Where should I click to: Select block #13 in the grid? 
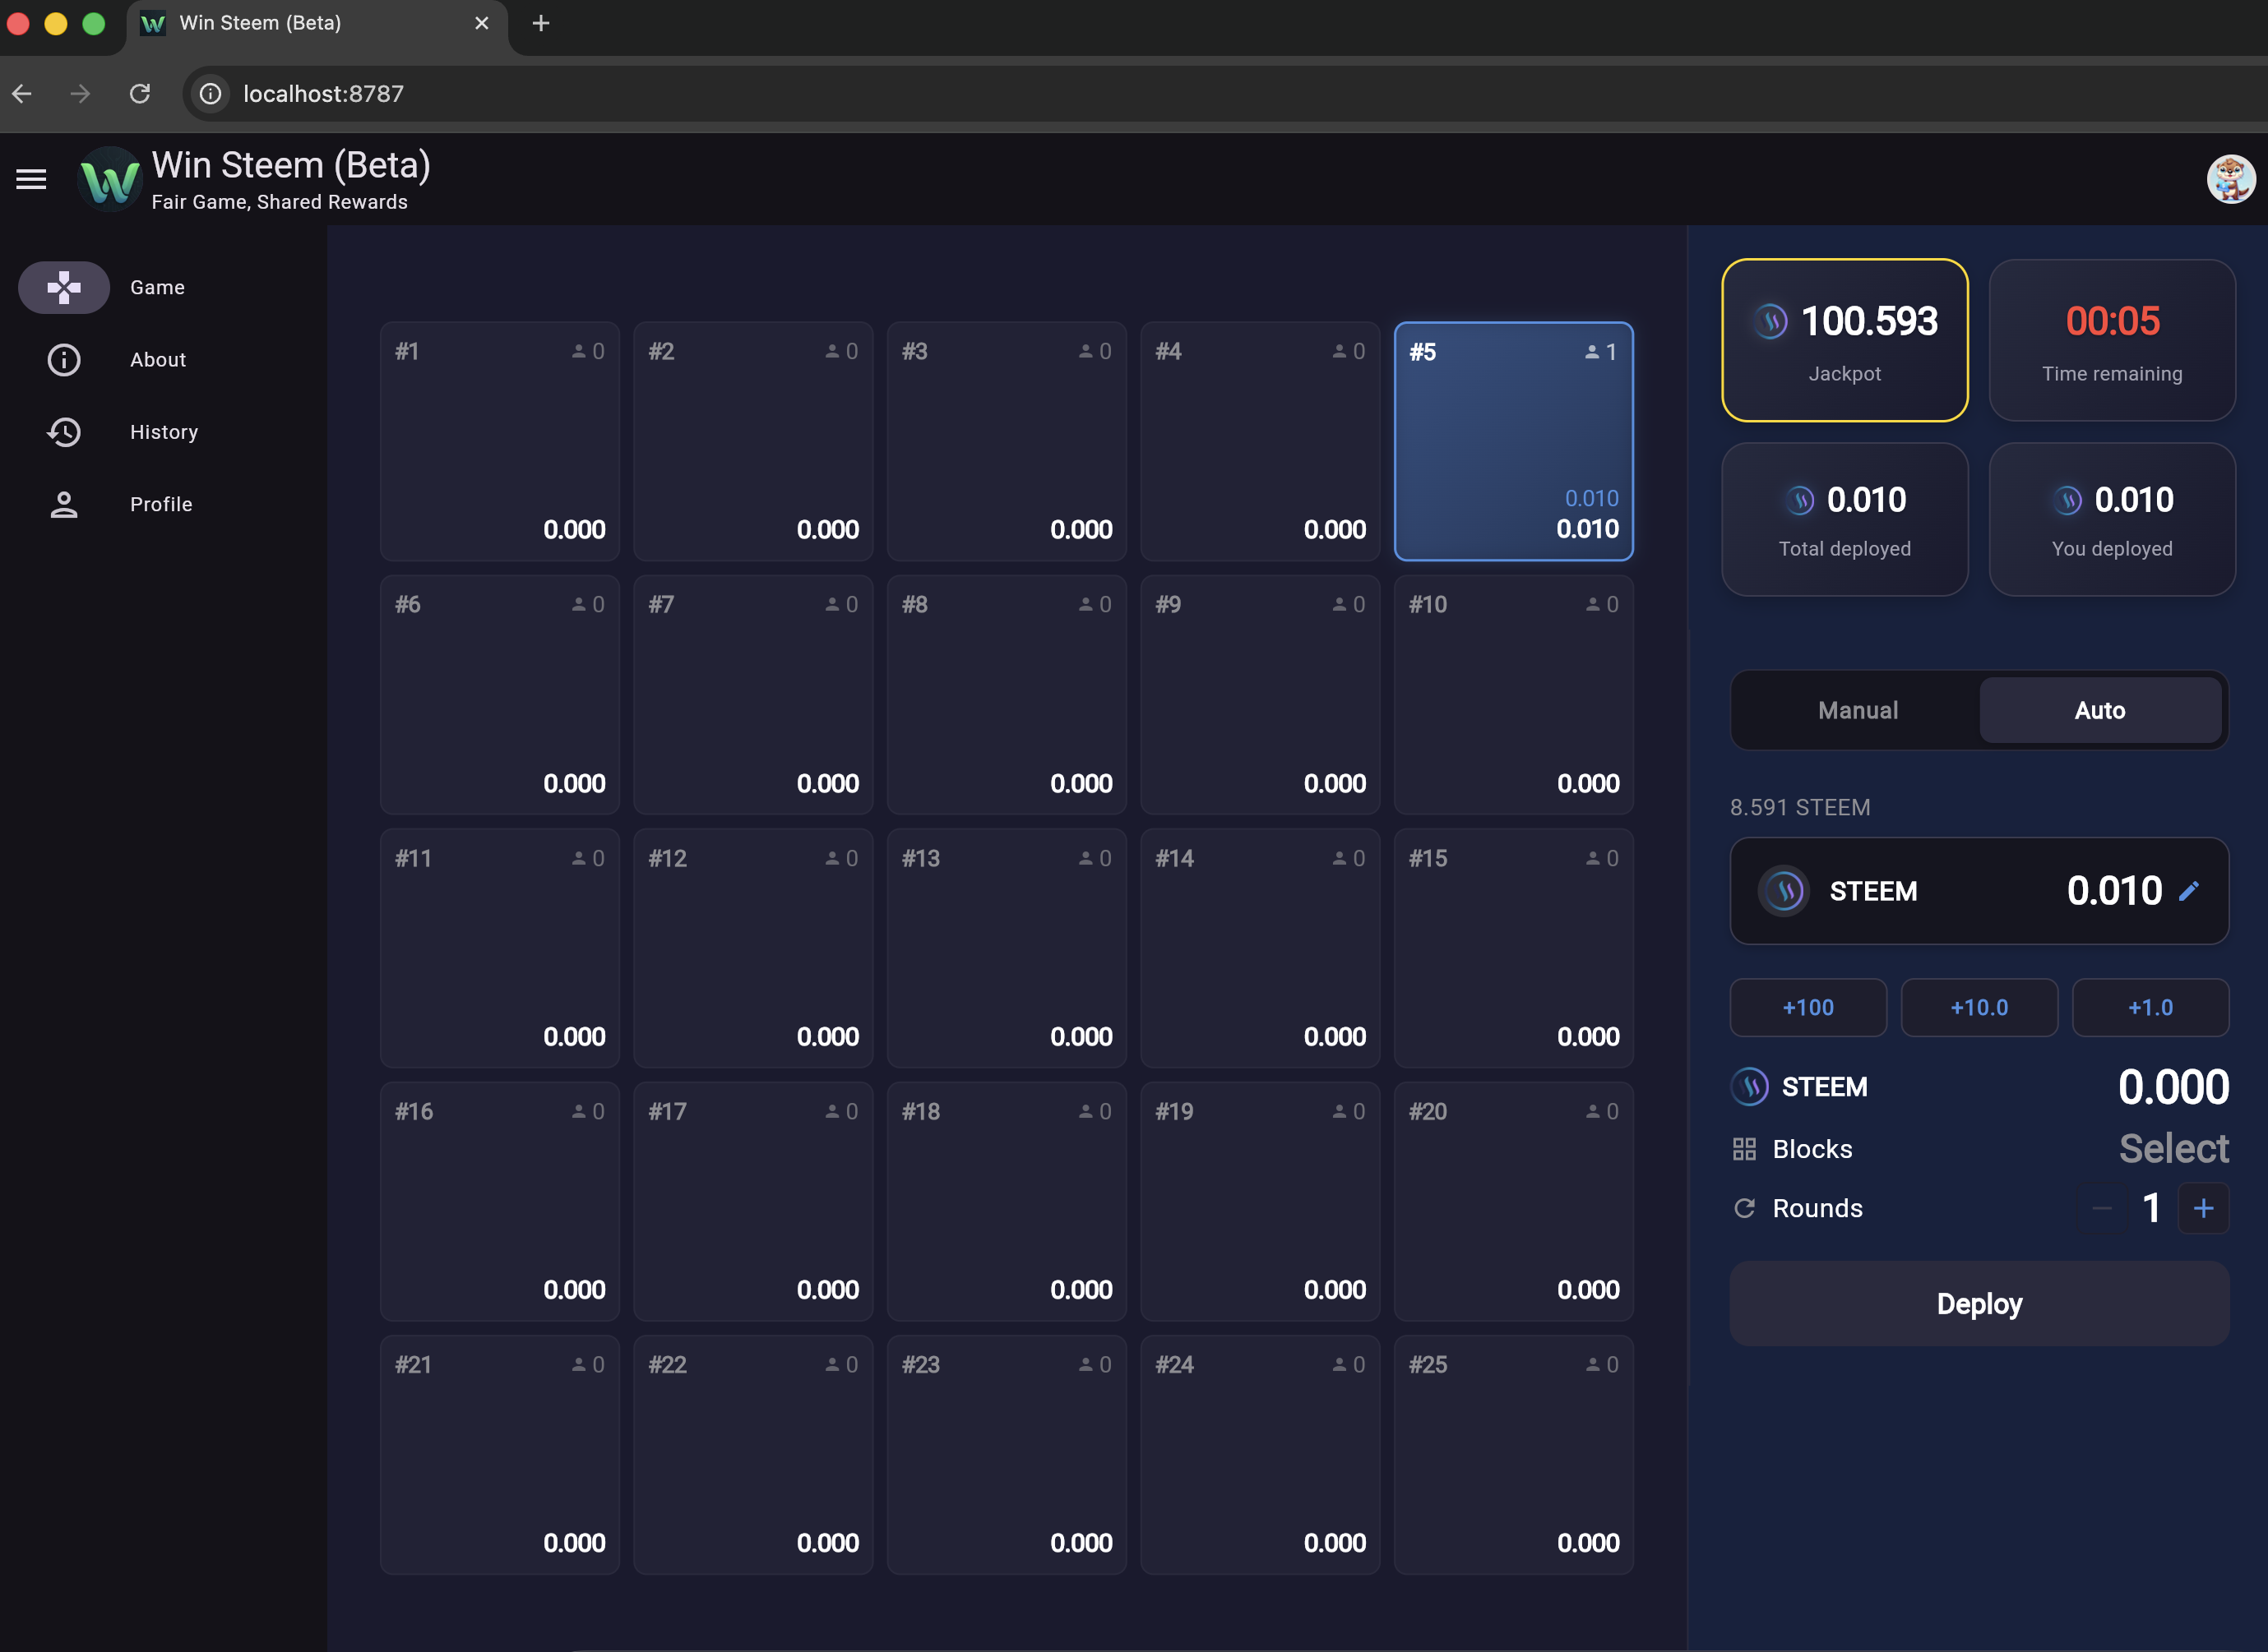tap(1006, 947)
